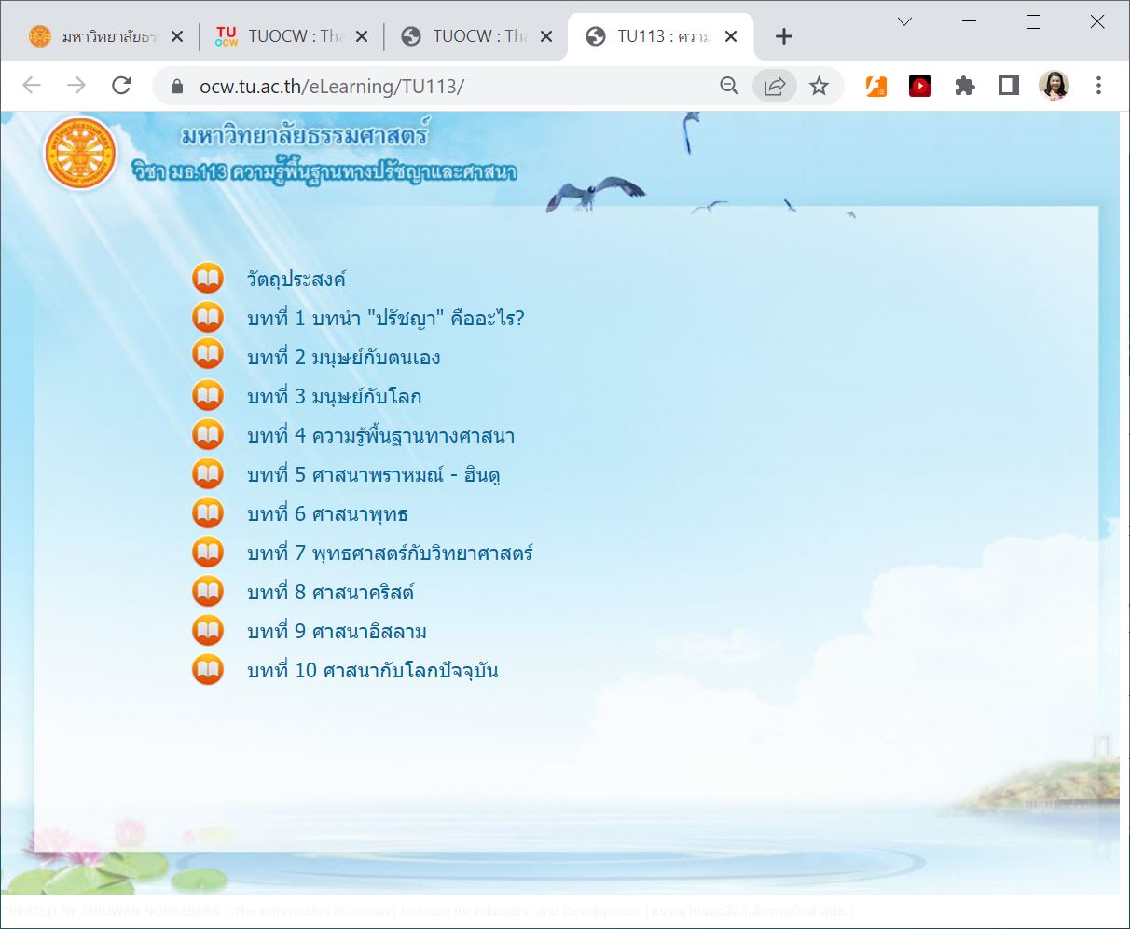This screenshot has height=929, width=1130.
Task: Click the Thammasat University seal logo
Action: pos(81,155)
